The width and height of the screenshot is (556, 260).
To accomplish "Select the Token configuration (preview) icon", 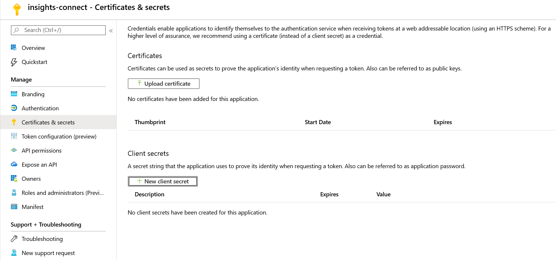I will tap(14, 136).
